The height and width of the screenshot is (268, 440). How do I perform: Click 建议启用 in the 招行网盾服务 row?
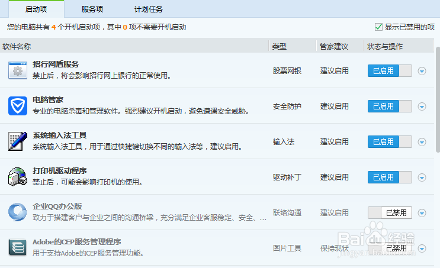pos(335,70)
